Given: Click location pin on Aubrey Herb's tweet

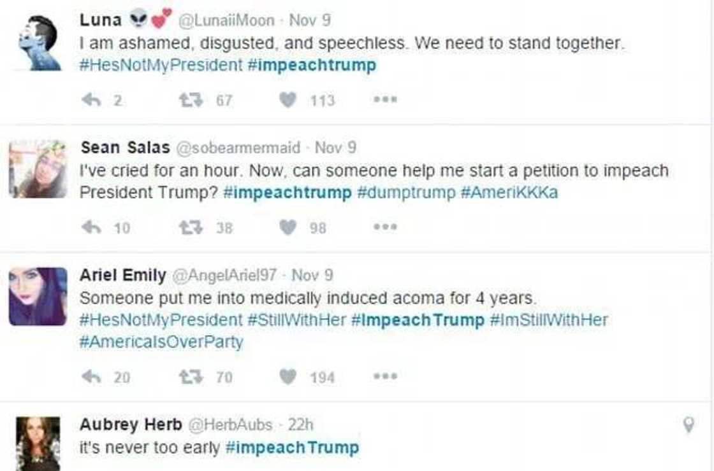Looking at the screenshot, I should 688,425.
